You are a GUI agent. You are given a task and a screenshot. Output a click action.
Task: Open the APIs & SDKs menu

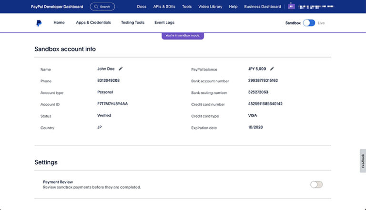[164, 7]
